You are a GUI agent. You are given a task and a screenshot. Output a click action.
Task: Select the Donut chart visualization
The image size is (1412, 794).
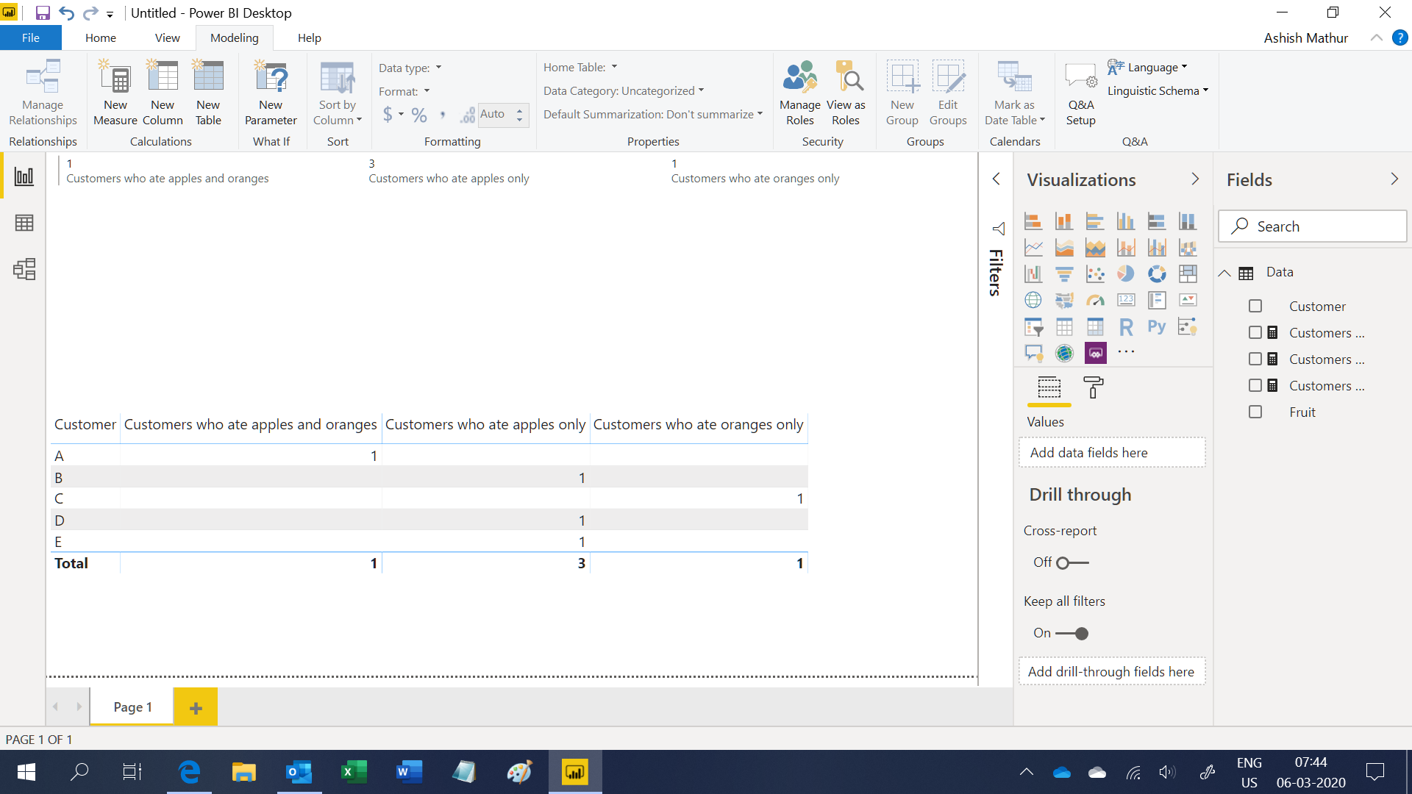[x=1157, y=274]
